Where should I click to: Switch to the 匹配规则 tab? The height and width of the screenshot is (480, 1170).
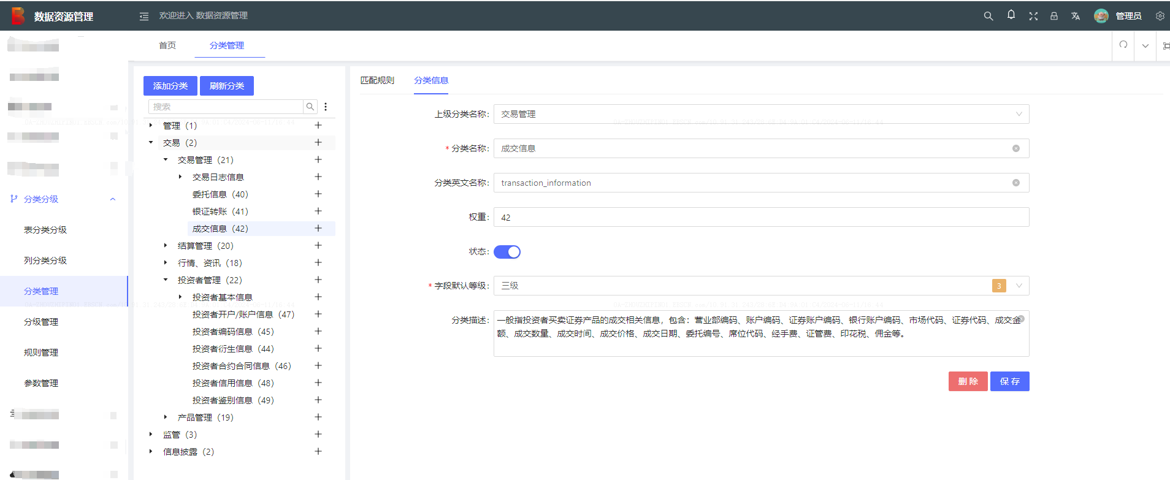pyautogui.click(x=377, y=80)
